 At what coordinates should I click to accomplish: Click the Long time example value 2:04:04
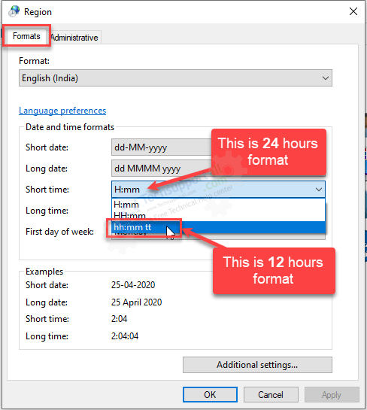pyautogui.click(x=125, y=336)
